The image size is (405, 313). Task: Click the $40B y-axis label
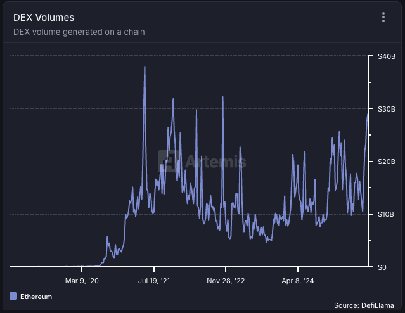tap(387, 56)
